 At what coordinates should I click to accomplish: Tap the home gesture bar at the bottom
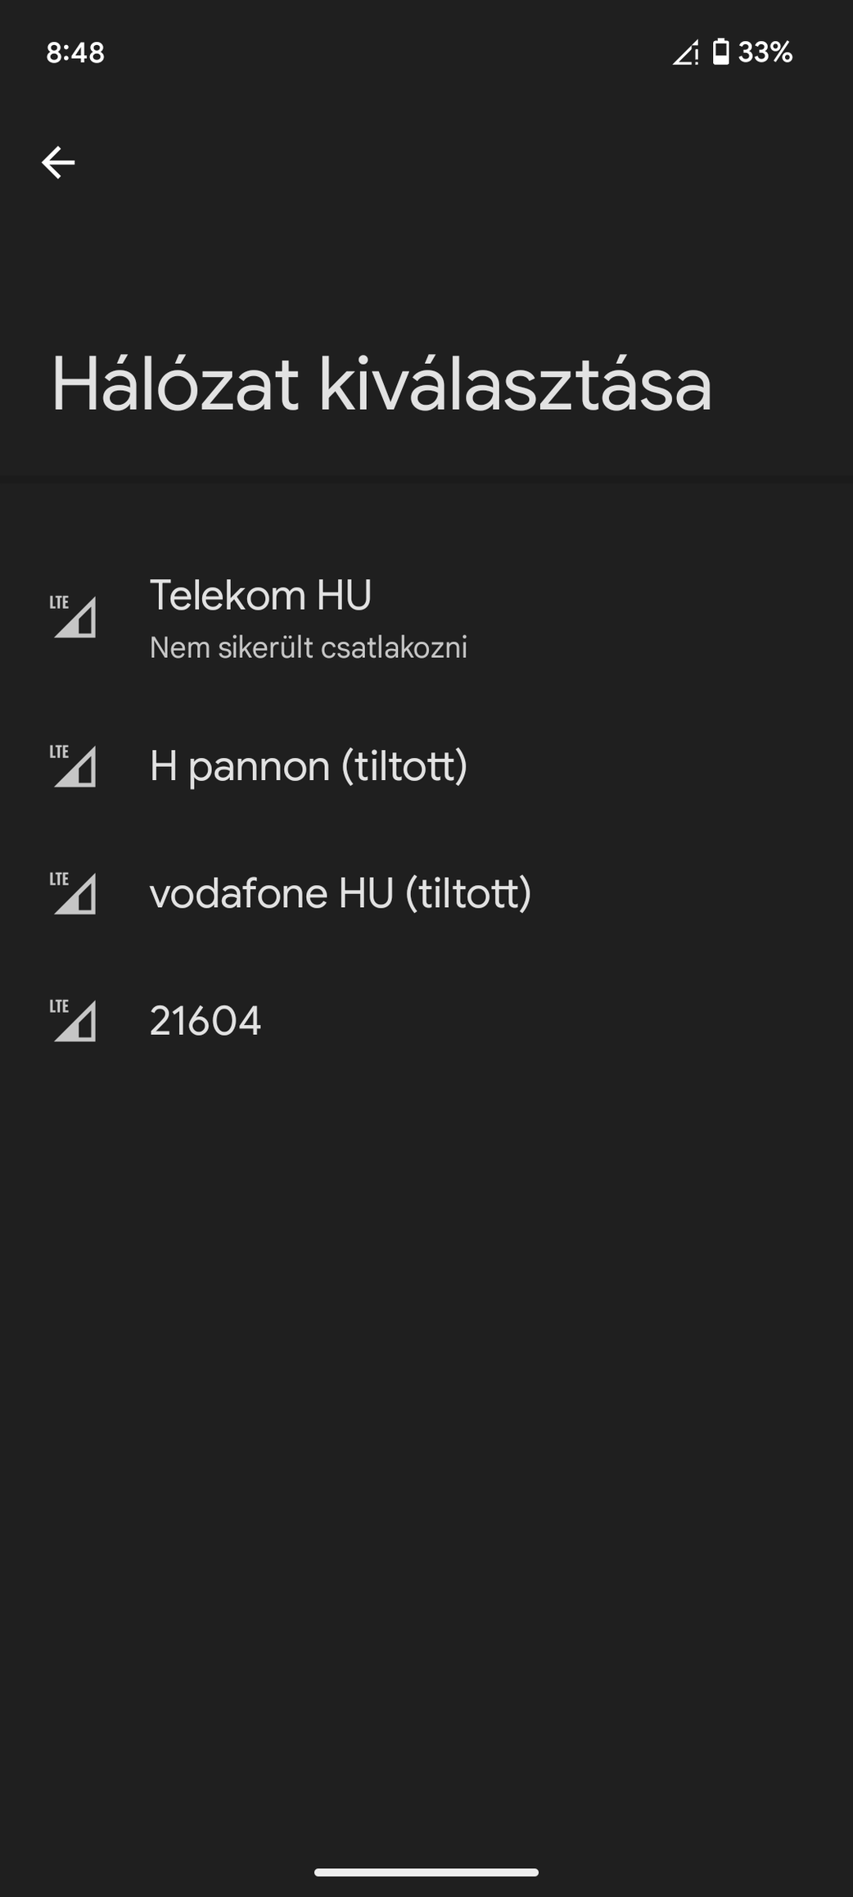click(426, 1872)
